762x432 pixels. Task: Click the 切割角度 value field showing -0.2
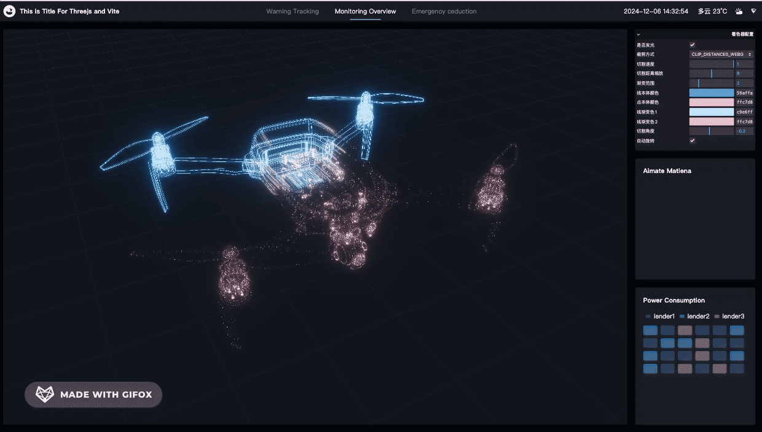click(744, 131)
